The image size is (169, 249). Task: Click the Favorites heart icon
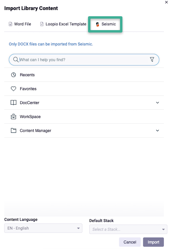(x=13, y=88)
